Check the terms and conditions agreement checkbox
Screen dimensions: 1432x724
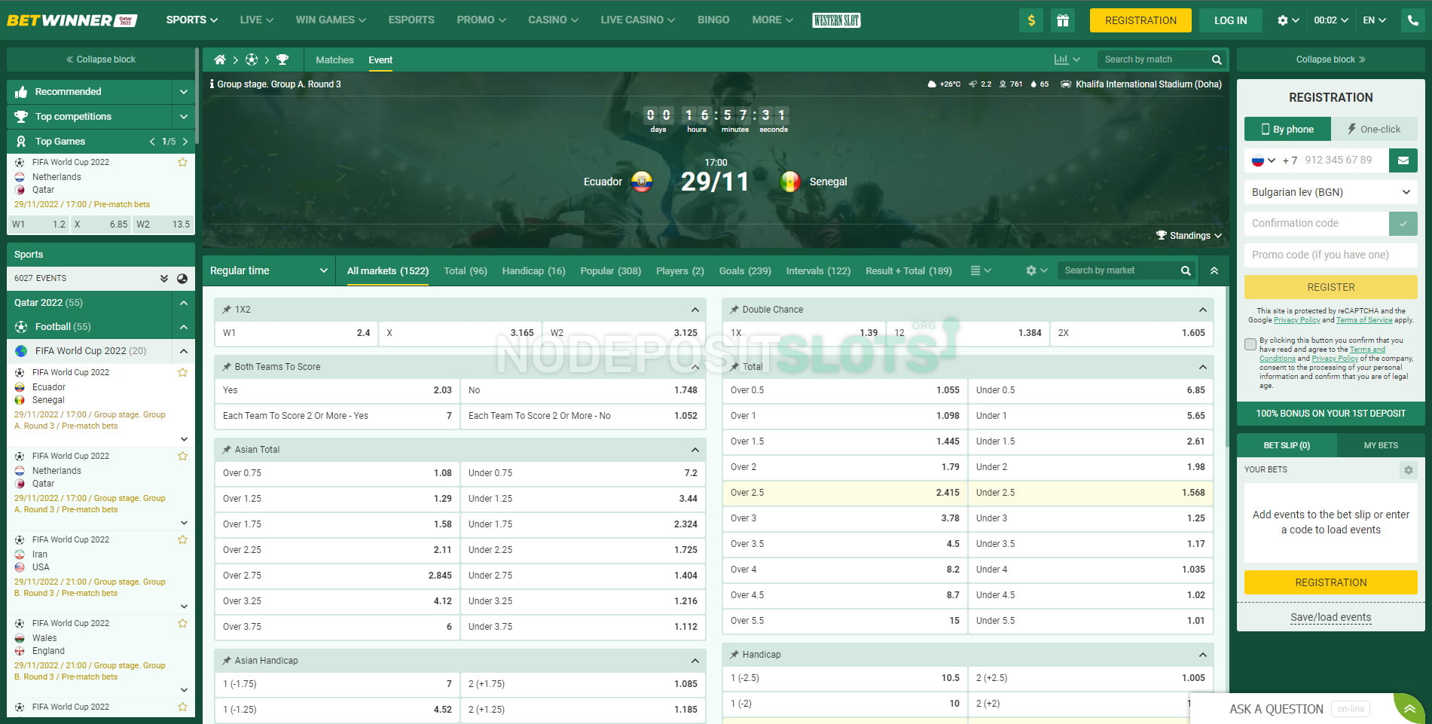1250,344
